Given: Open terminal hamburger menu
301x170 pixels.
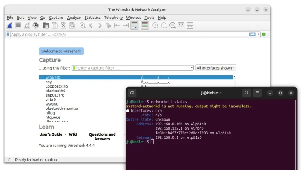Looking at the screenshot, I should point(258,93).
